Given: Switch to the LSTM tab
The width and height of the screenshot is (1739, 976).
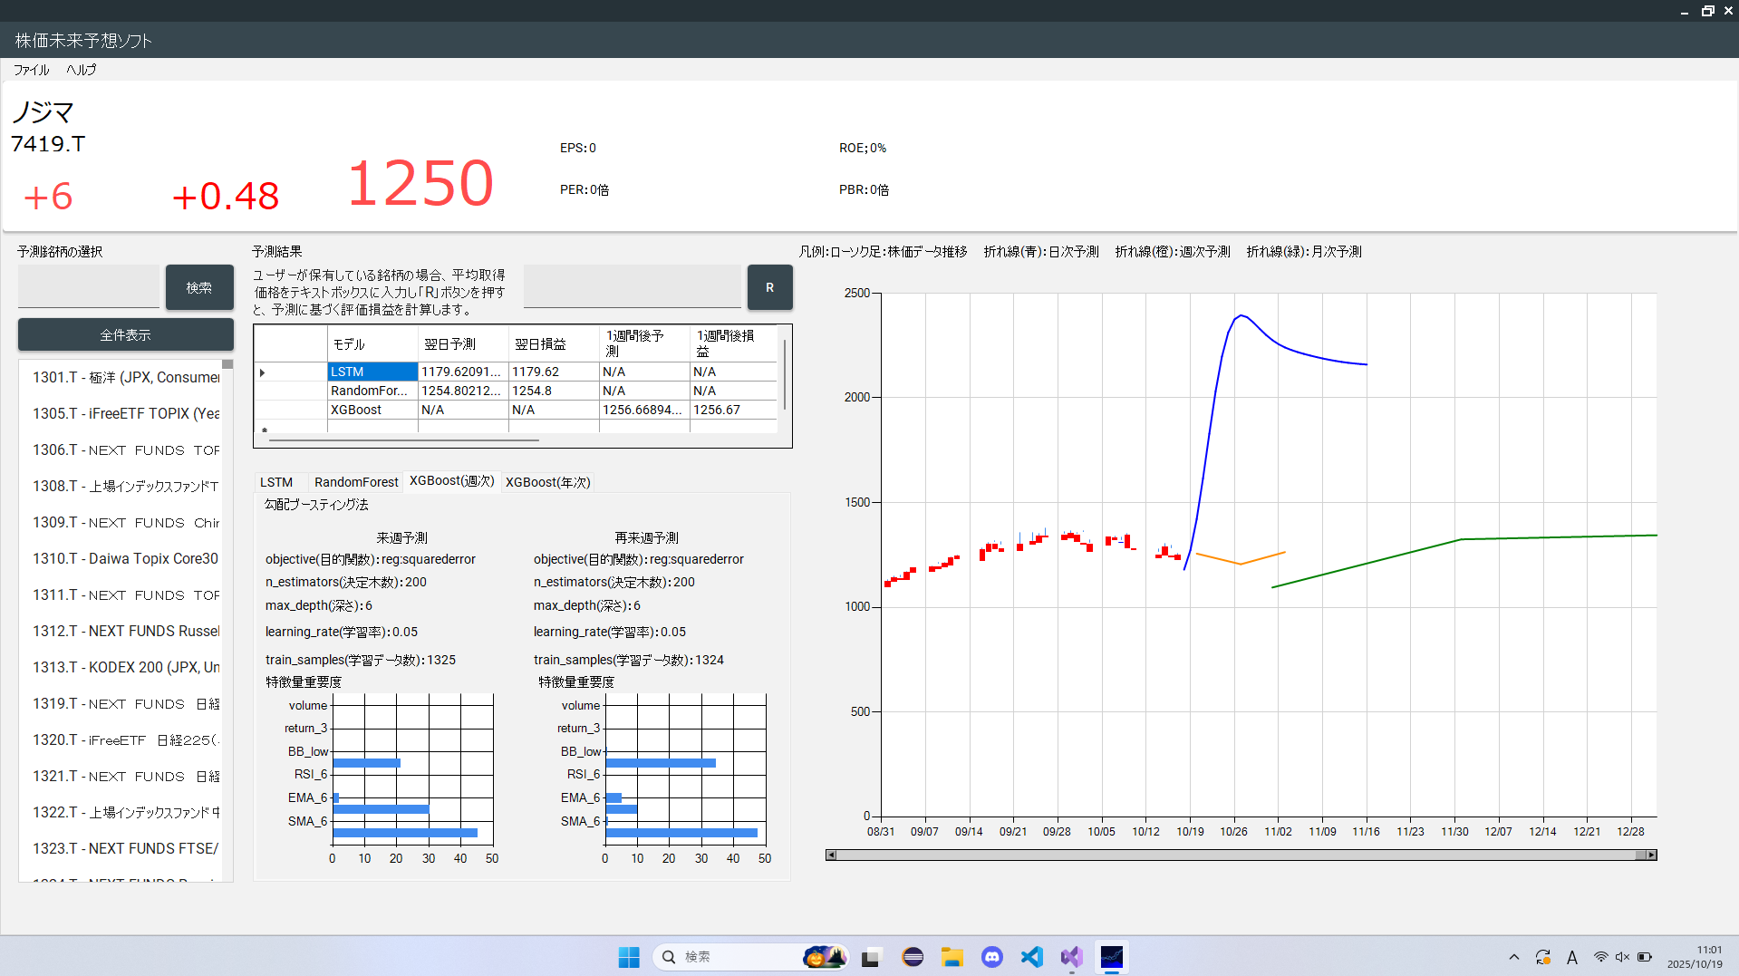Looking at the screenshot, I should 276,482.
